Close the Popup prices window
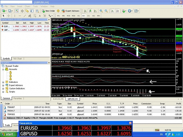Viewport: 183px width, 137px height. pos(130,123)
